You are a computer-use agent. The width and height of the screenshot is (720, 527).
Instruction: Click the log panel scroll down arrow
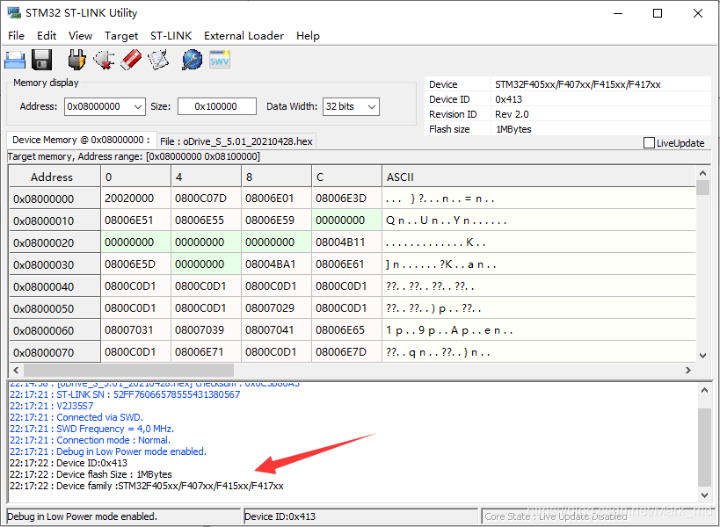[x=704, y=495]
